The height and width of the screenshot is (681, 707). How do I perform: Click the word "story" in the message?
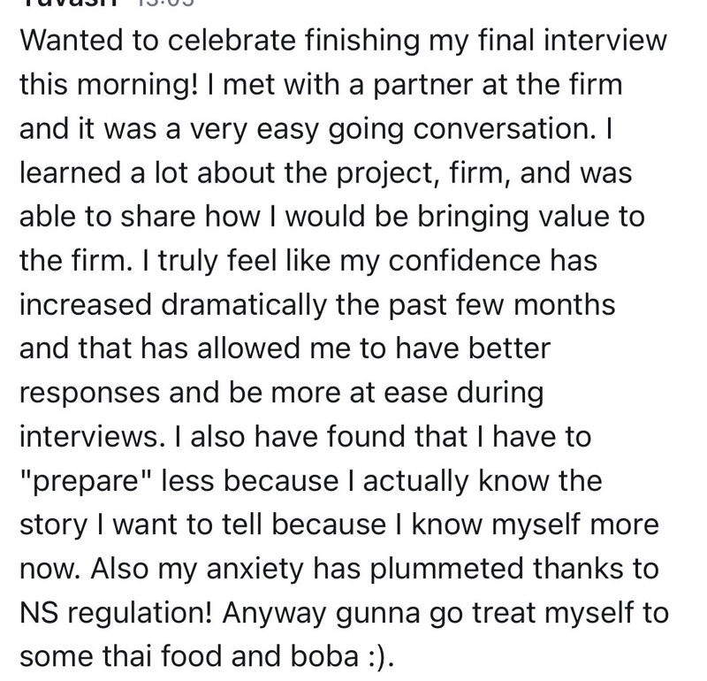coord(54,525)
